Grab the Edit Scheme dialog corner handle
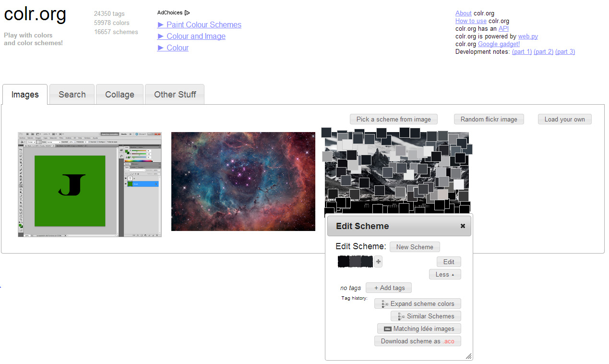 [468, 356]
